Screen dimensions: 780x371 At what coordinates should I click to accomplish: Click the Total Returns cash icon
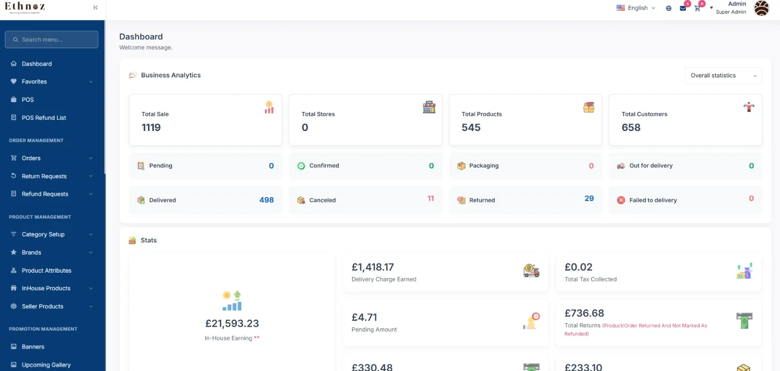click(744, 320)
